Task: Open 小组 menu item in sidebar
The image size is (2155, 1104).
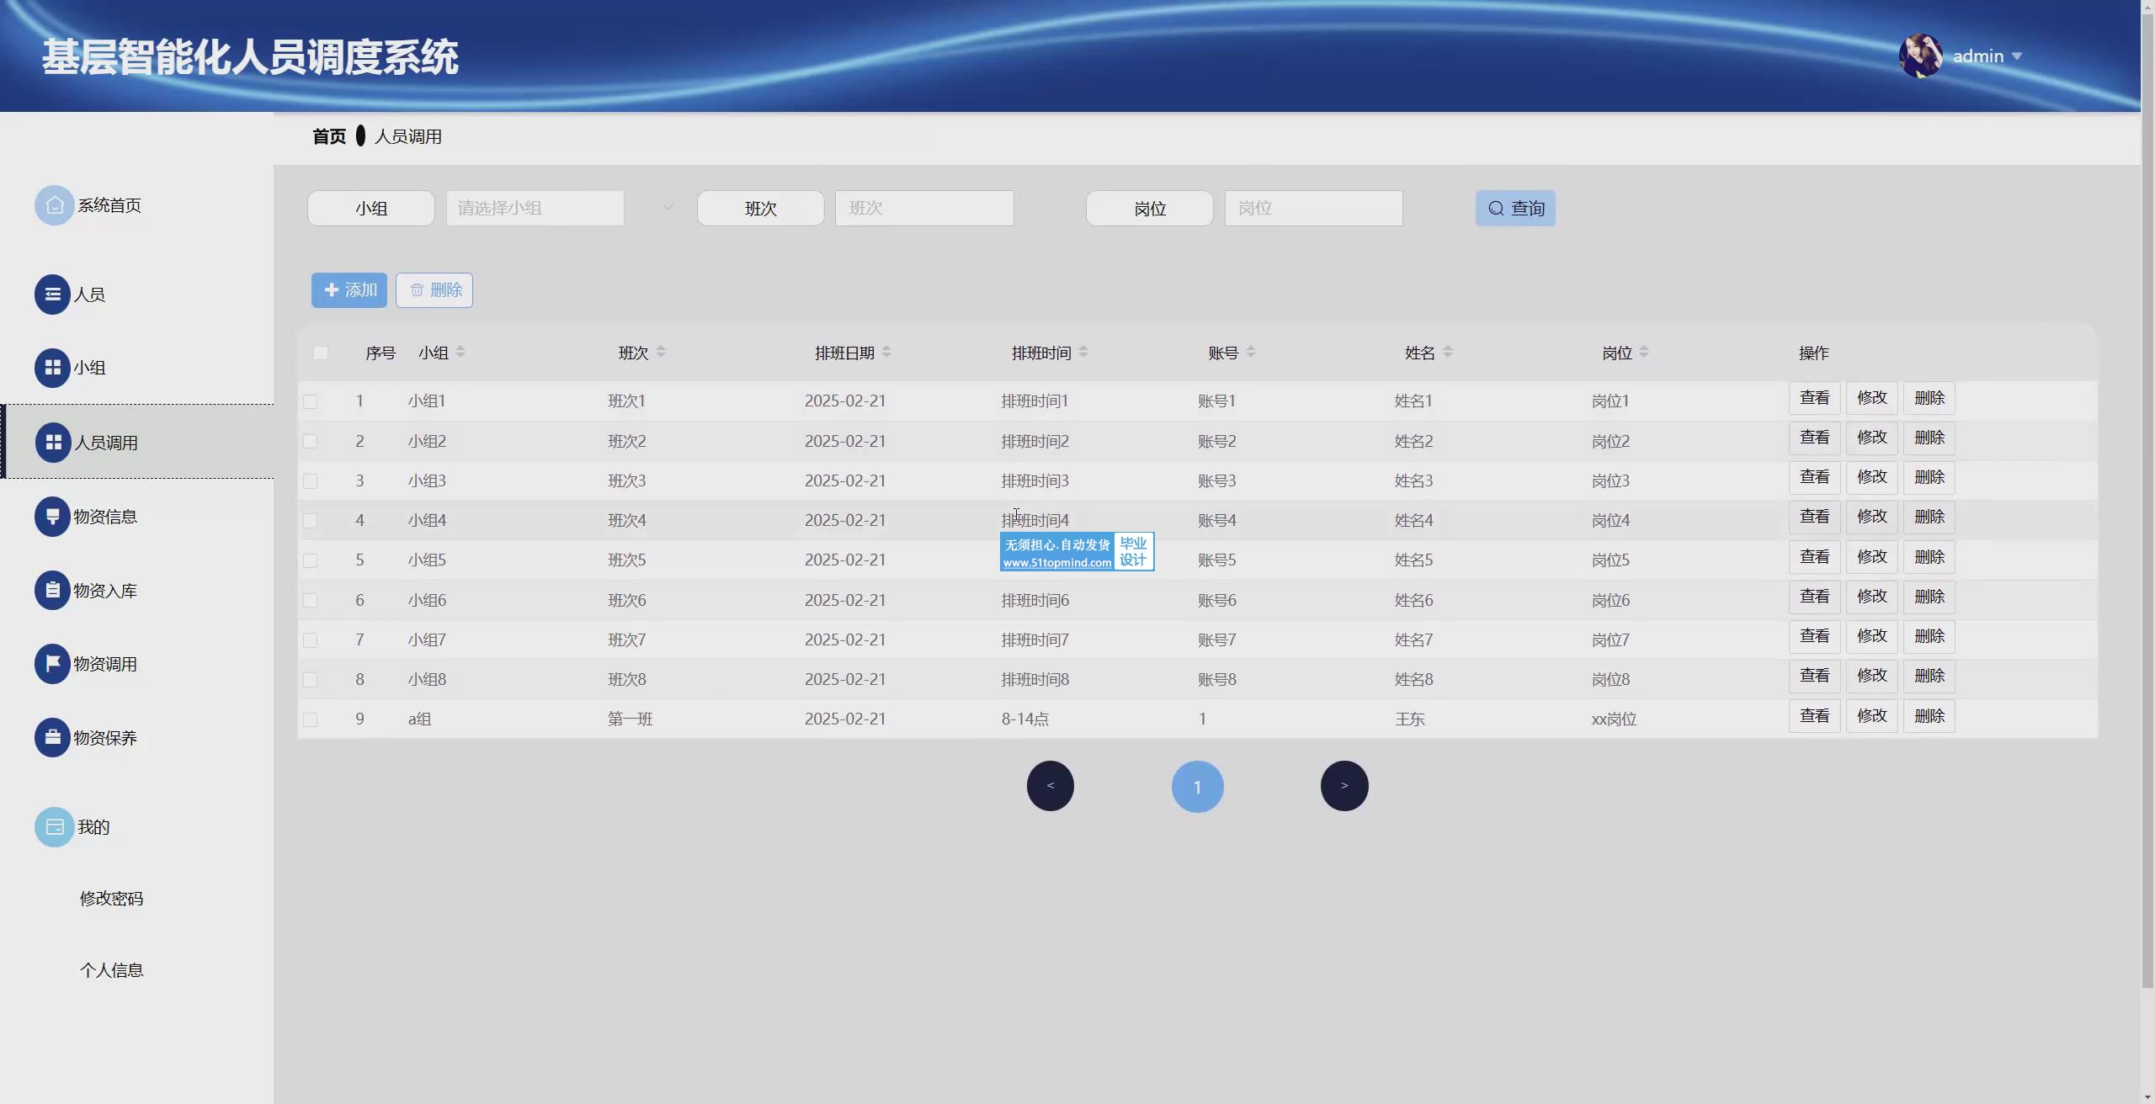Action: click(89, 368)
